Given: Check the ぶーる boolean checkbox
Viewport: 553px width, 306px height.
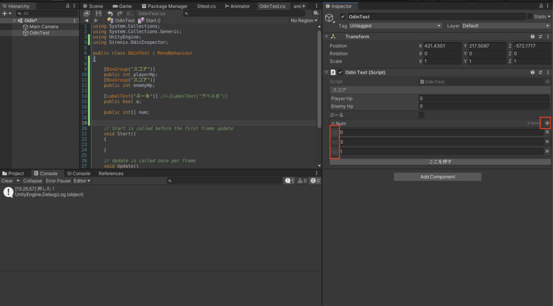Looking at the screenshot, I should point(421,115).
